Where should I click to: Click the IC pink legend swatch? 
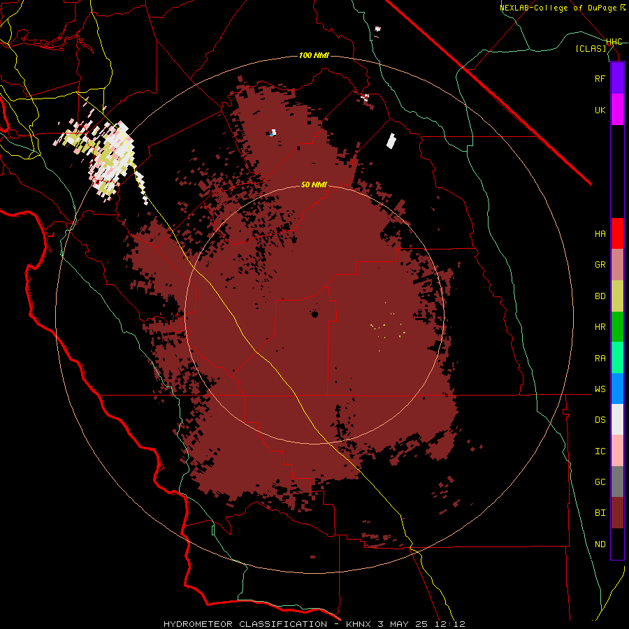[x=617, y=451]
